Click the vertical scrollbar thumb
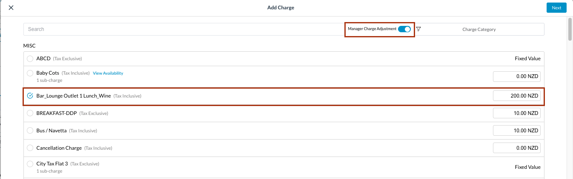Viewport: 573px width, 179px height. point(570,29)
